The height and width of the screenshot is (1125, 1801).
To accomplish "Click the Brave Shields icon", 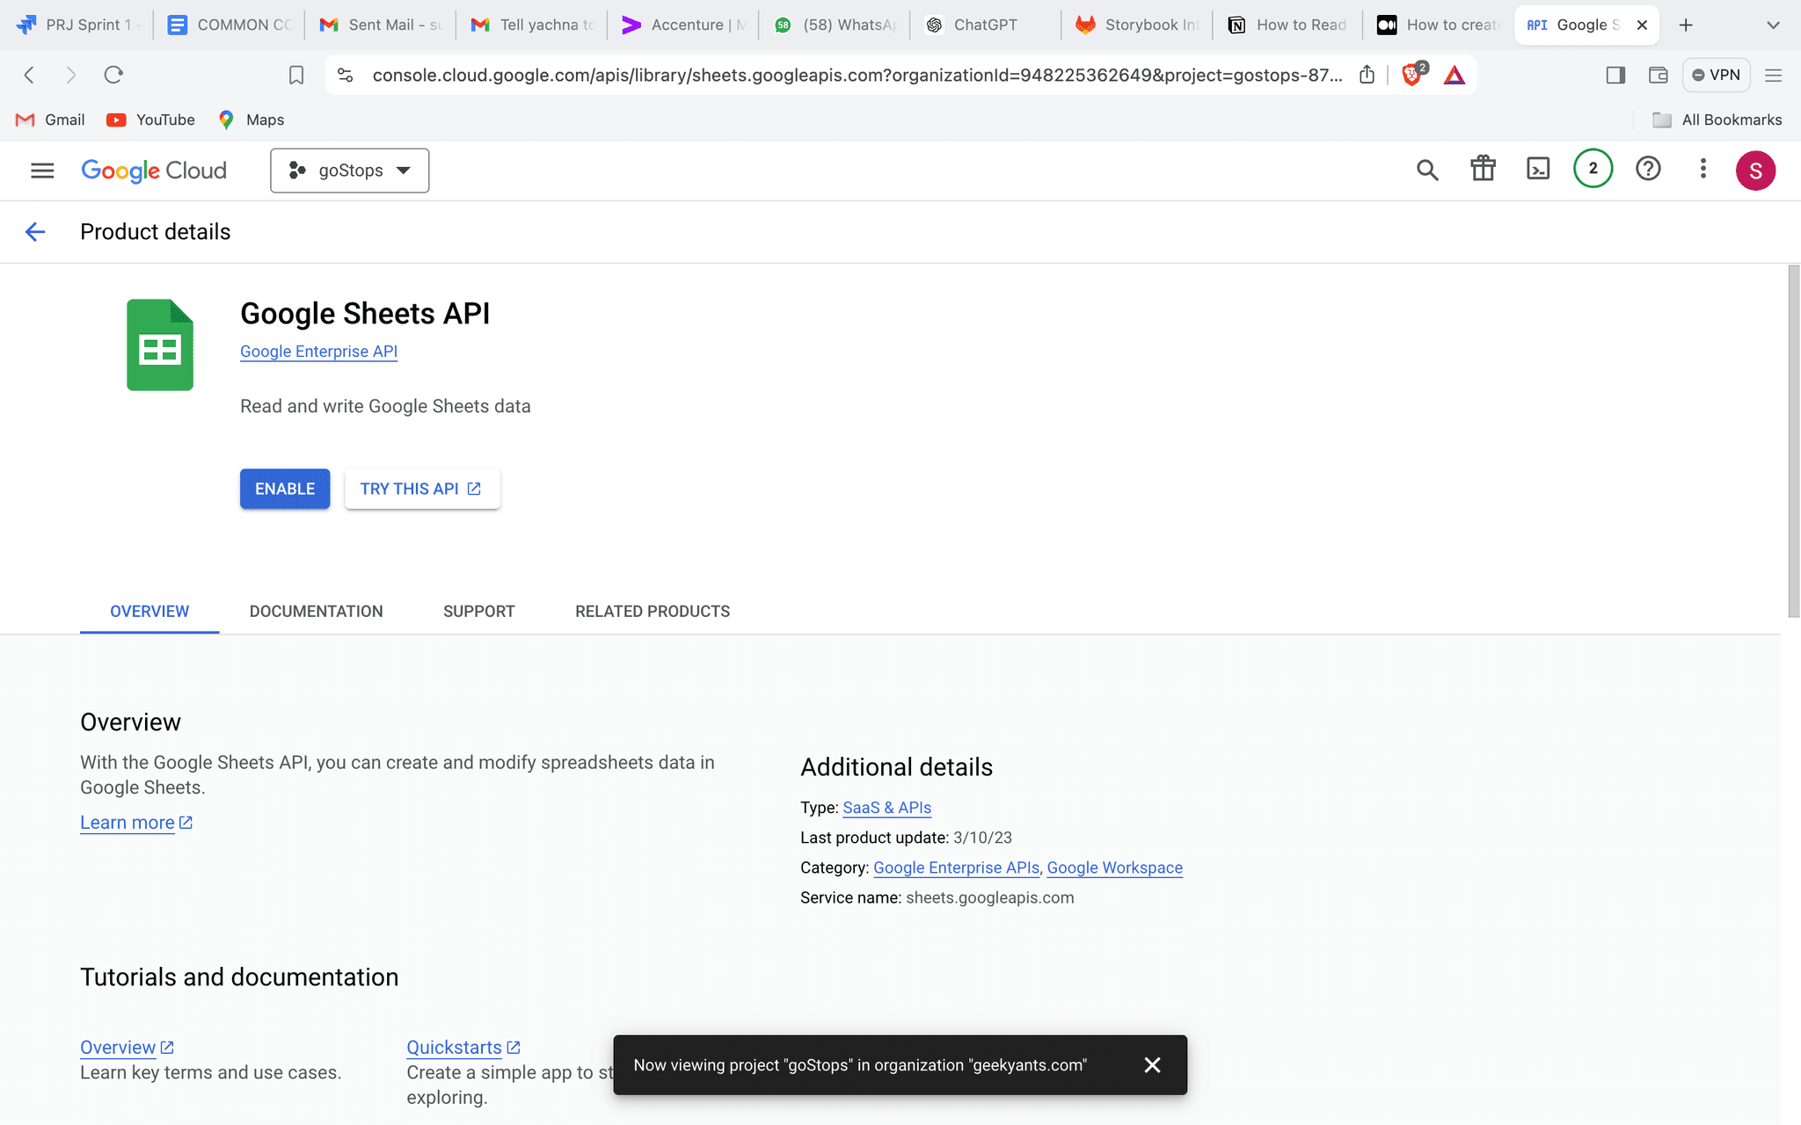I will tap(1411, 76).
